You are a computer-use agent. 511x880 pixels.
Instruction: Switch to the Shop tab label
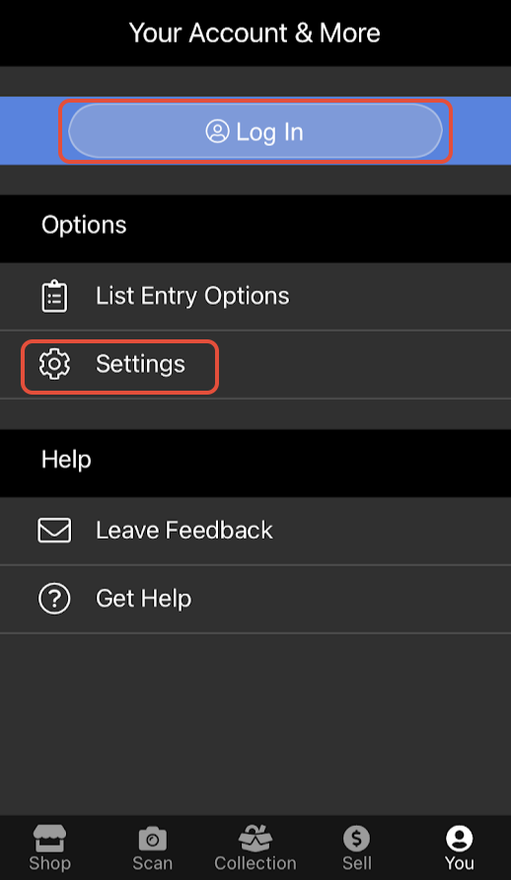click(x=50, y=862)
